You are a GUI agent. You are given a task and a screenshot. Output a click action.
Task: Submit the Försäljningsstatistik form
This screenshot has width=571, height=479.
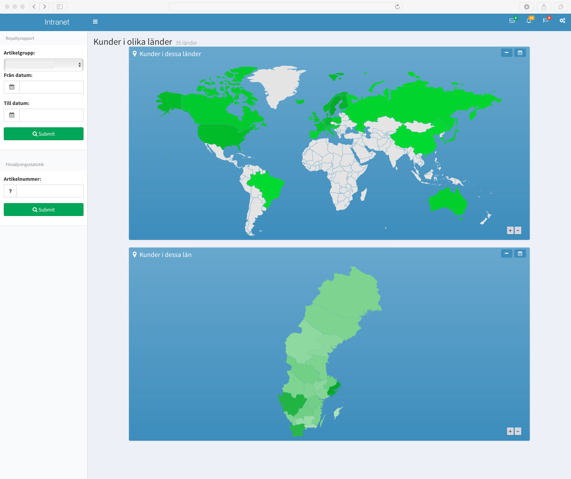44,210
